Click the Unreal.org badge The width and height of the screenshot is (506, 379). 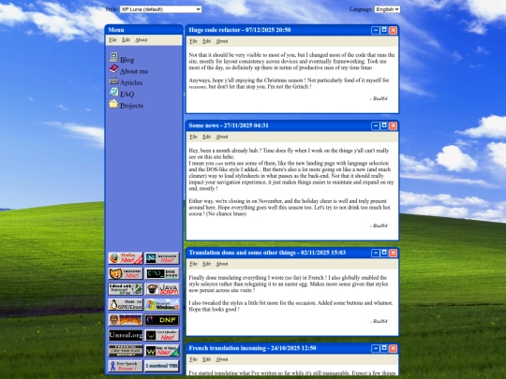tap(126, 336)
